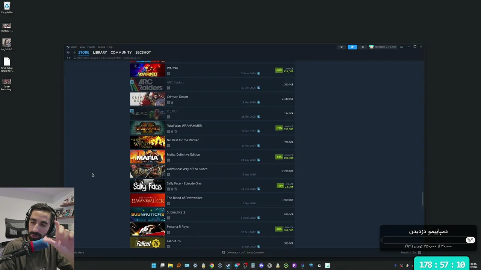Screen dimensions: 481x270
Task: Click the -60% discount badge on WARNO
Action: [279, 70]
